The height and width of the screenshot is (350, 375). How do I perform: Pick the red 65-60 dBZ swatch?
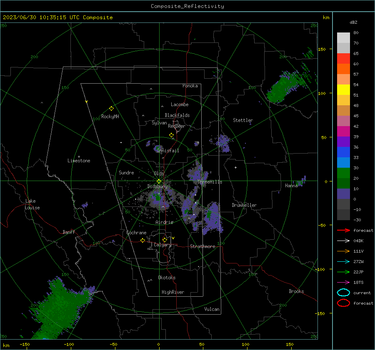[343, 59]
